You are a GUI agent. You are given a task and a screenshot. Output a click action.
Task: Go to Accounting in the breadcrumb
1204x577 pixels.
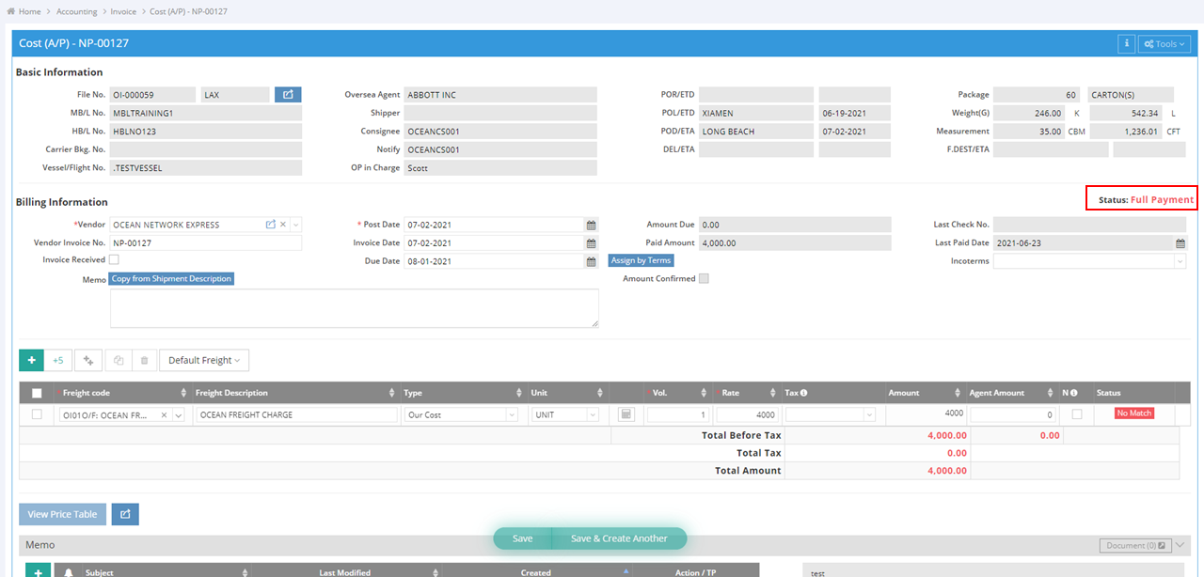pos(76,11)
